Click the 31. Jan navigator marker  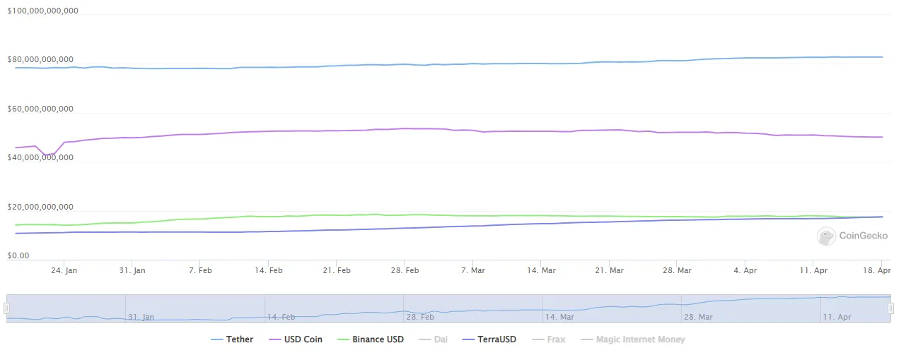(x=144, y=318)
